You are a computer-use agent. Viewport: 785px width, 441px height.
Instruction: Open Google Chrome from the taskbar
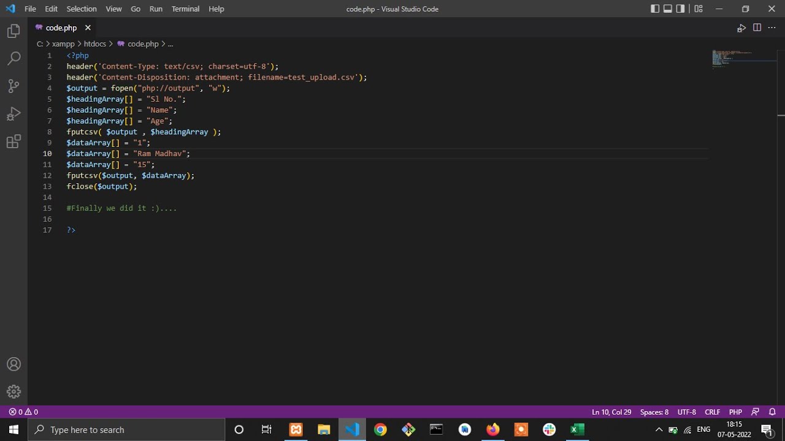pyautogui.click(x=380, y=429)
